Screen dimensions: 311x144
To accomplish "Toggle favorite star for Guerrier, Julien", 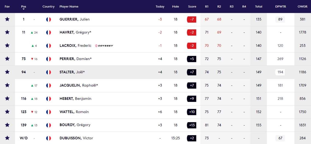I will tap(7, 19).
